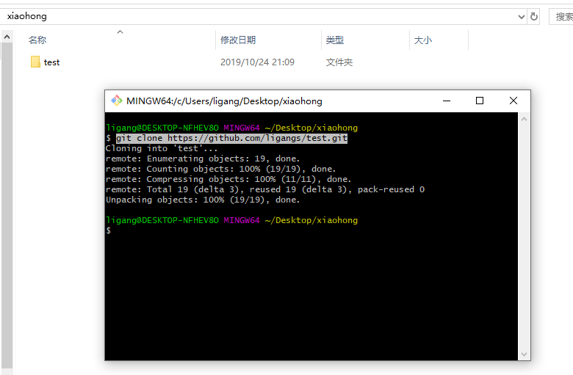Screen dimensions: 573x375
Task: Click the "Unpacking objects: 100%" line
Action: point(203,200)
